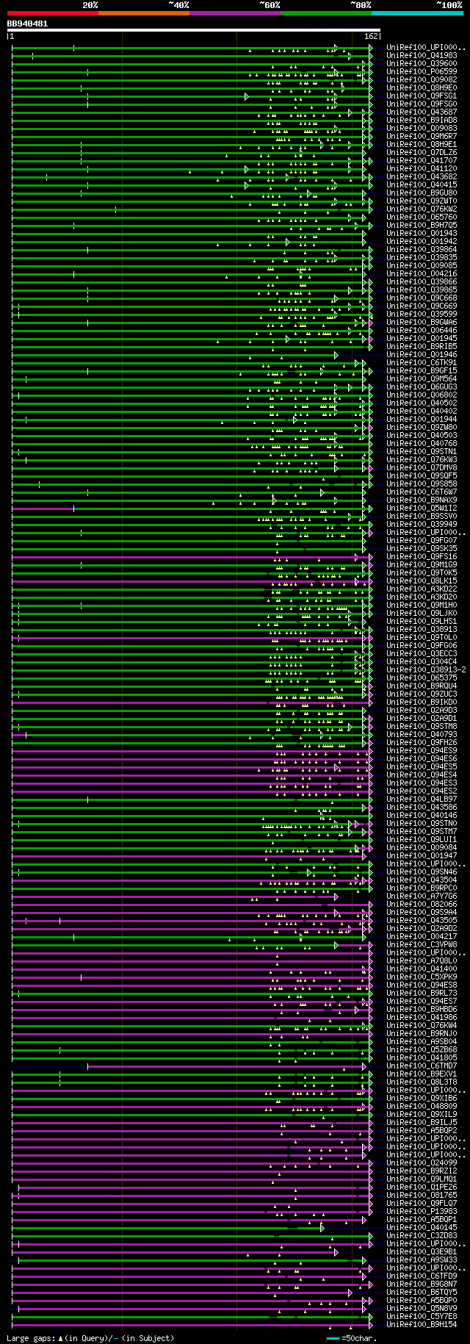Select hit label UniRef100_Q8LK15
470x1344 pixels.
pyautogui.click(x=422, y=581)
